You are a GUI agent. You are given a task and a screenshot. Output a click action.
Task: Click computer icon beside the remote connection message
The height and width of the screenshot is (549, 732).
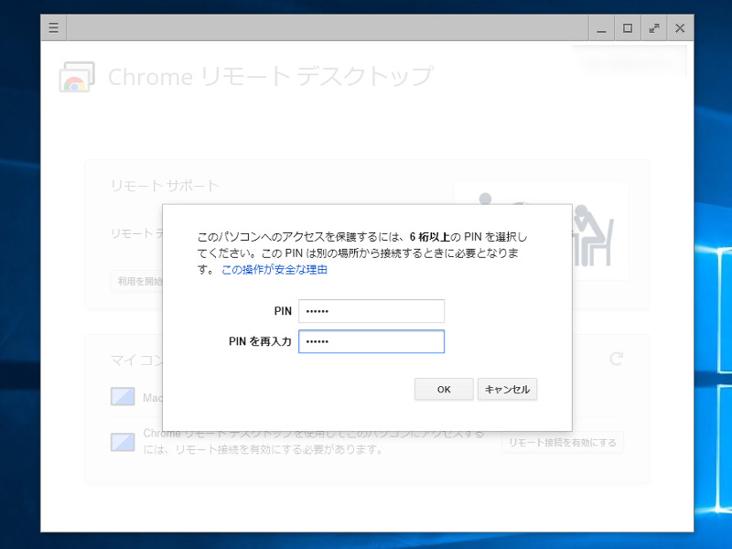click(x=123, y=442)
